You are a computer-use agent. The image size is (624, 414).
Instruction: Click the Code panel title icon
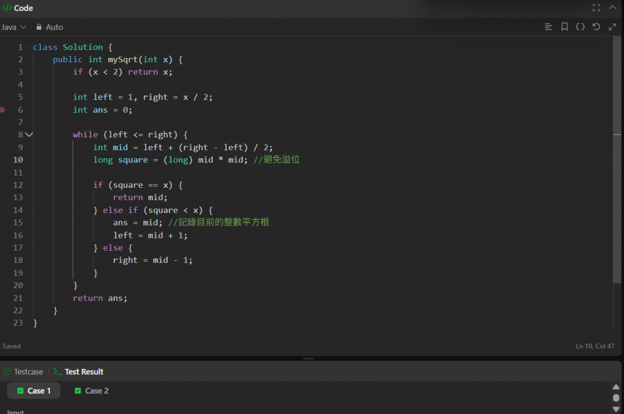[7, 7]
